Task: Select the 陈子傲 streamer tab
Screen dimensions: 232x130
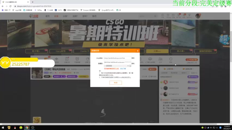Action: tap(36, 51)
